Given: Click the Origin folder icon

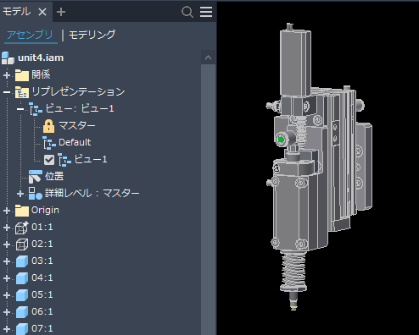Looking at the screenshot, I should [22, 211].
